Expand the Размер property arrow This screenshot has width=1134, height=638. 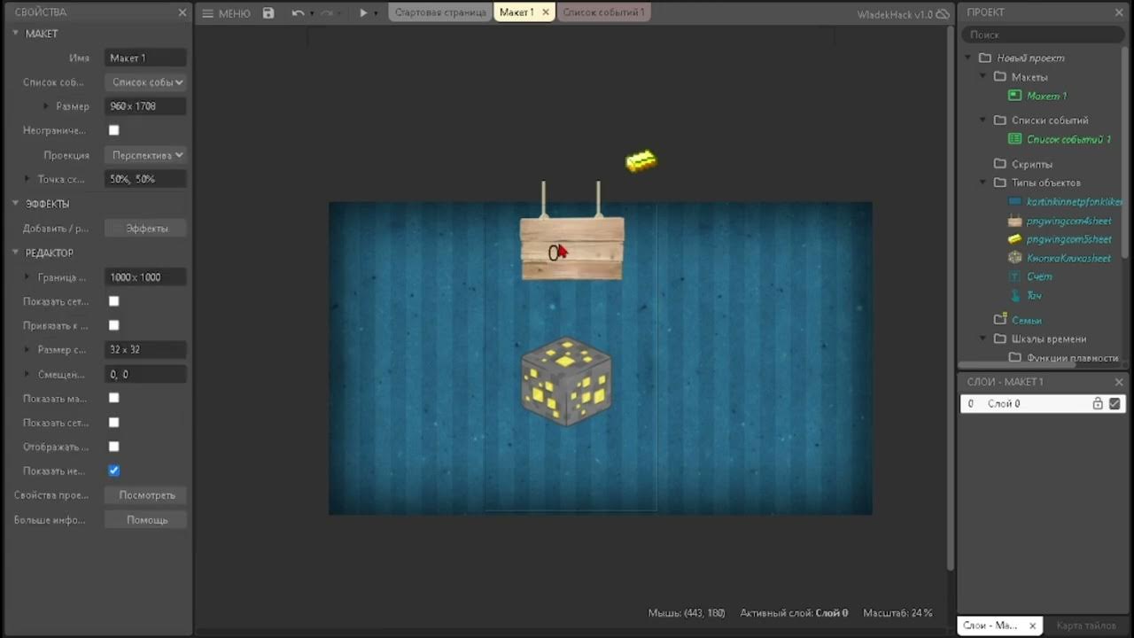(46, 106)
